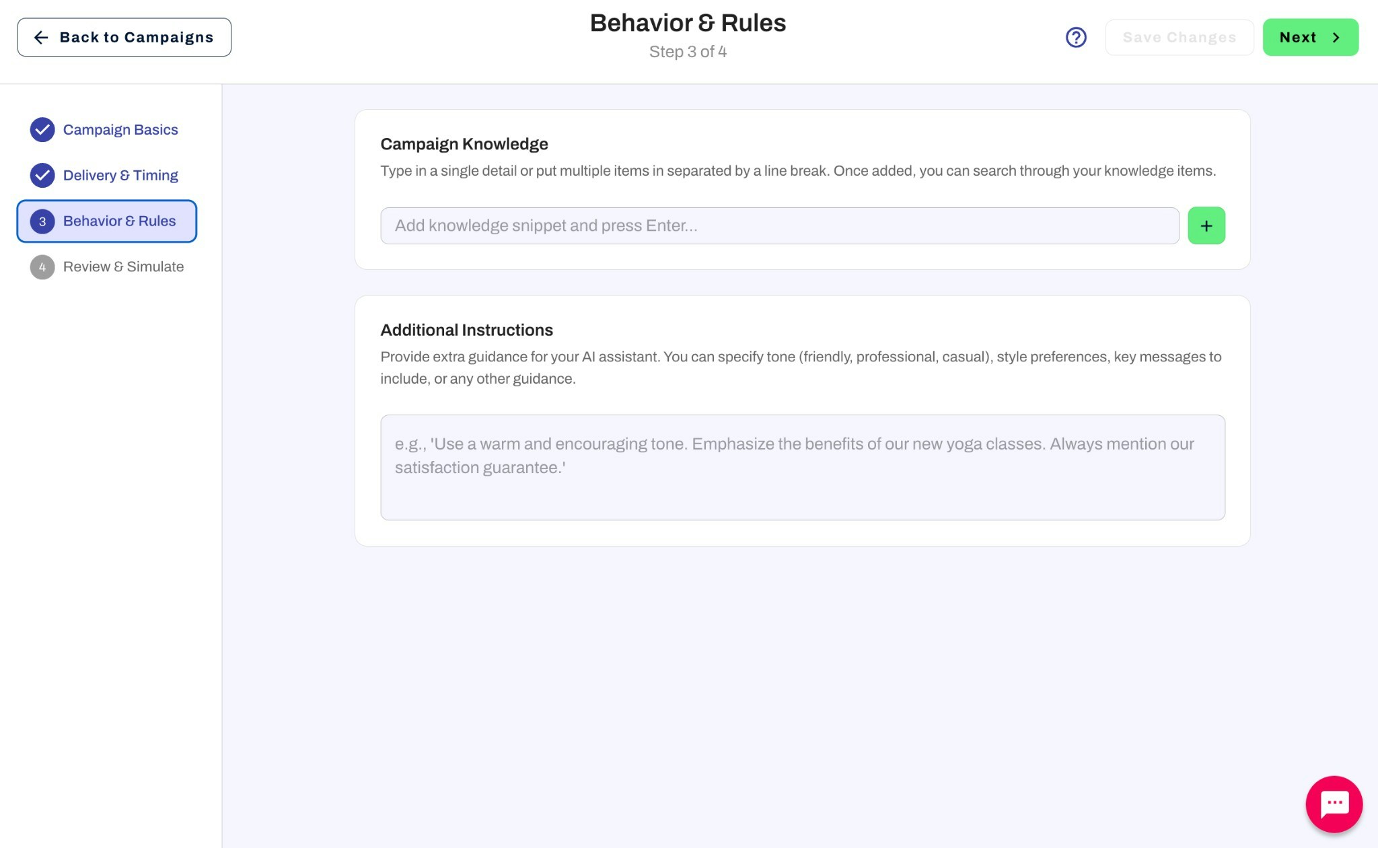Click the Behavior & Rules page title
Screen dimensions: 1378x848
coord(688,22)
